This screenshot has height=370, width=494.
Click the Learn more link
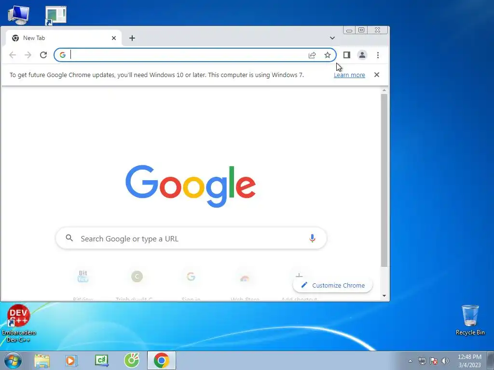click(x=349, y=75)
